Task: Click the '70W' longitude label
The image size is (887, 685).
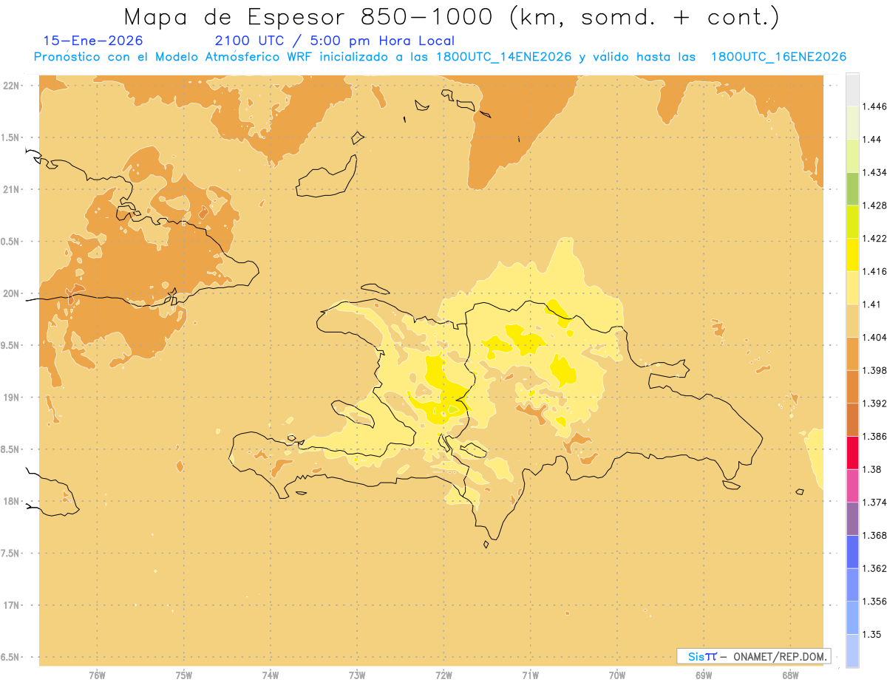Action: (617, 675)
